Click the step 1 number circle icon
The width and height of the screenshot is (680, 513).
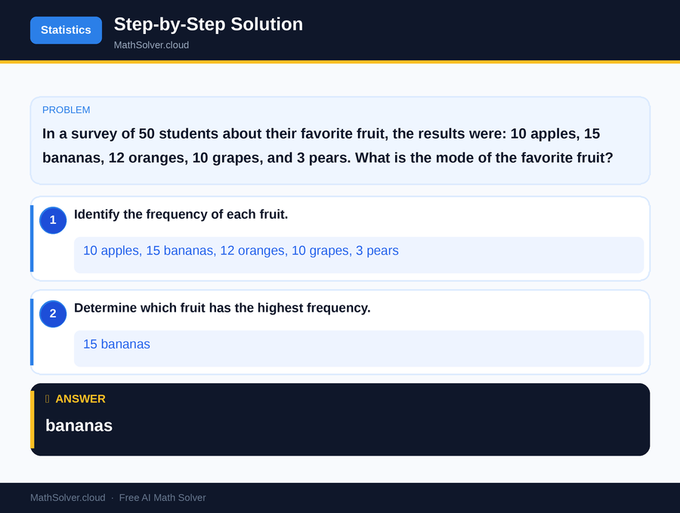pos(52,220)
